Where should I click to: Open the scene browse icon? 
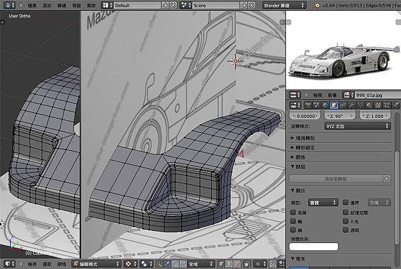tap(185, 5)
